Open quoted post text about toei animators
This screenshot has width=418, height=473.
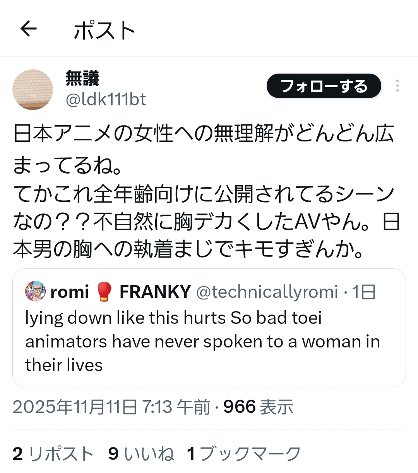202,341
